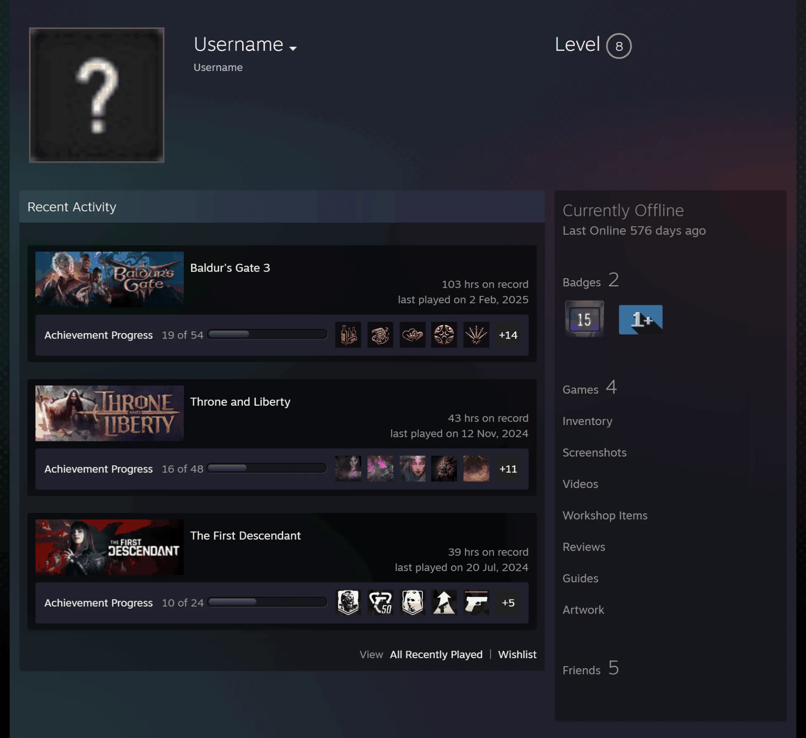Click First Descendant pistol achievement icon

click(x=476, y=602)
